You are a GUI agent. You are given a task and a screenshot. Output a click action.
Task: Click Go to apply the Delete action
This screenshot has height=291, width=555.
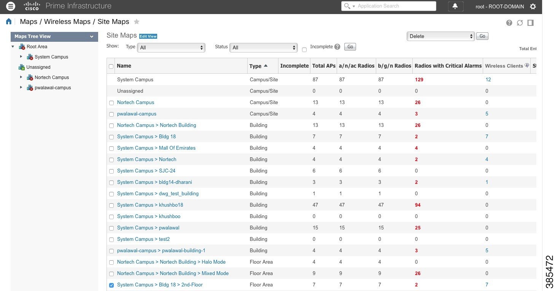tap(482, 36)
